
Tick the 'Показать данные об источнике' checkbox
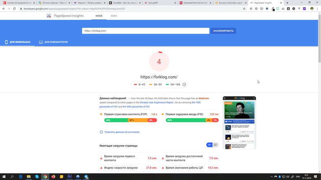click(101, 132)
